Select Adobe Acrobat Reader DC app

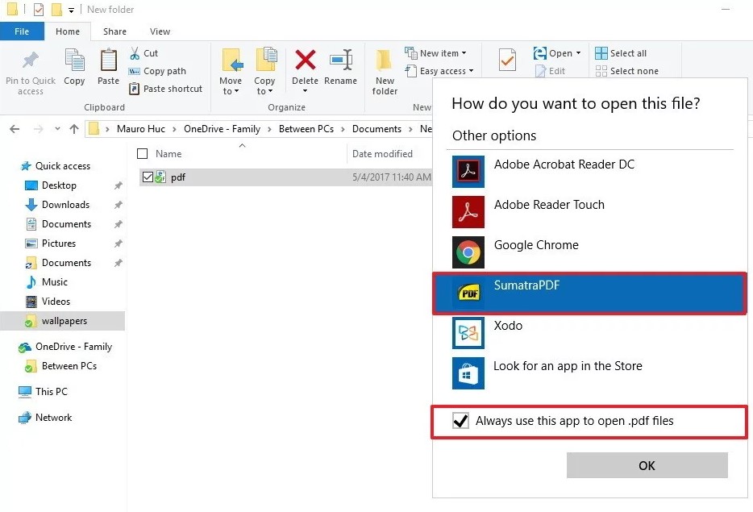(x=564, y=164)
